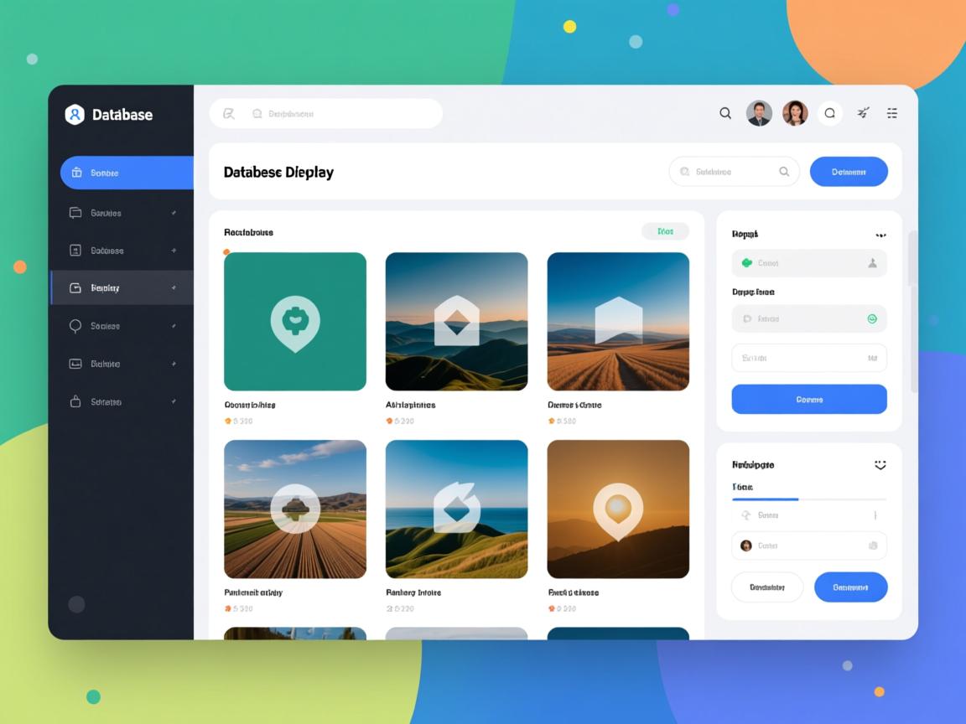Click the magnifier icon beside the user avatars
The height and width of the screenshot is (724, 966).
pos(725,113)
